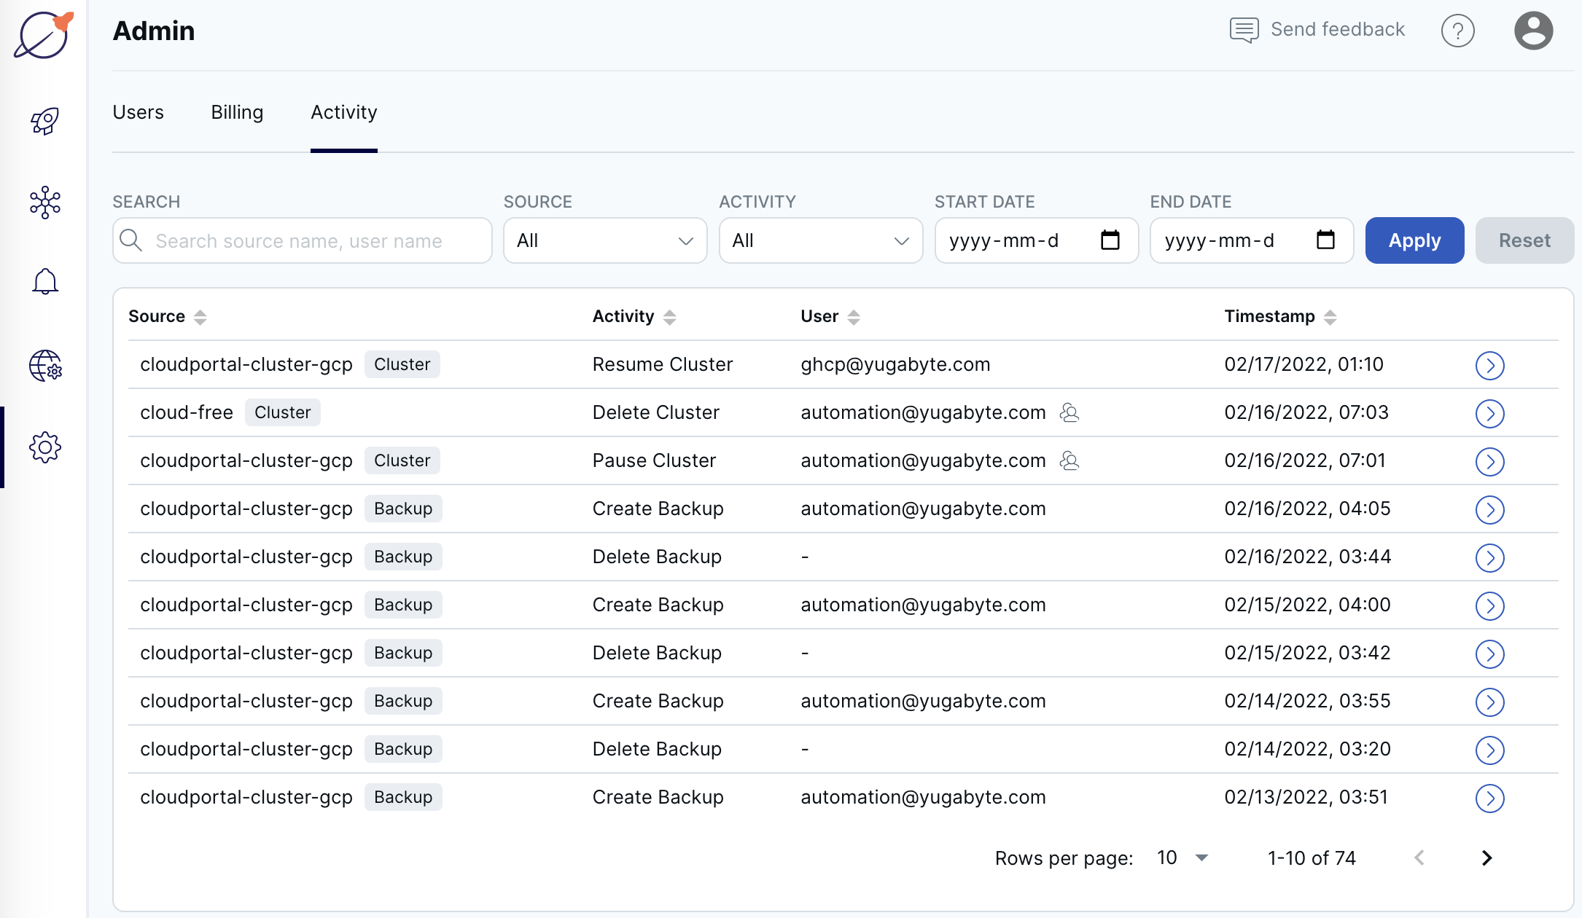Click the Yugabyte planet logo
The width and height of the screenshot is (1582, 918).
pyautogui.click(x=43, y=35)
